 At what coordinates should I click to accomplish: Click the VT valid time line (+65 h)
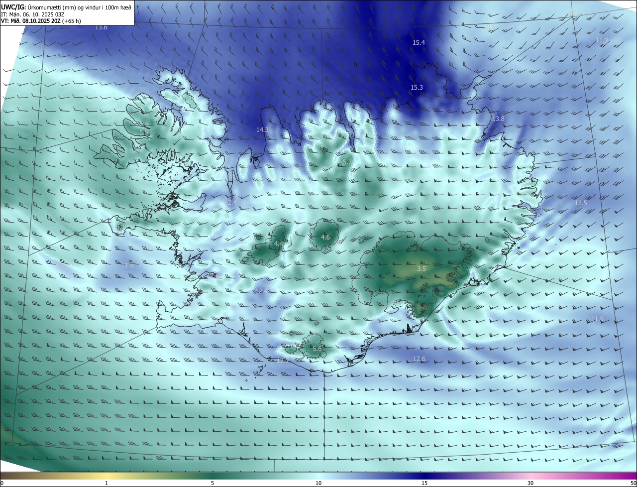[41, 21]
